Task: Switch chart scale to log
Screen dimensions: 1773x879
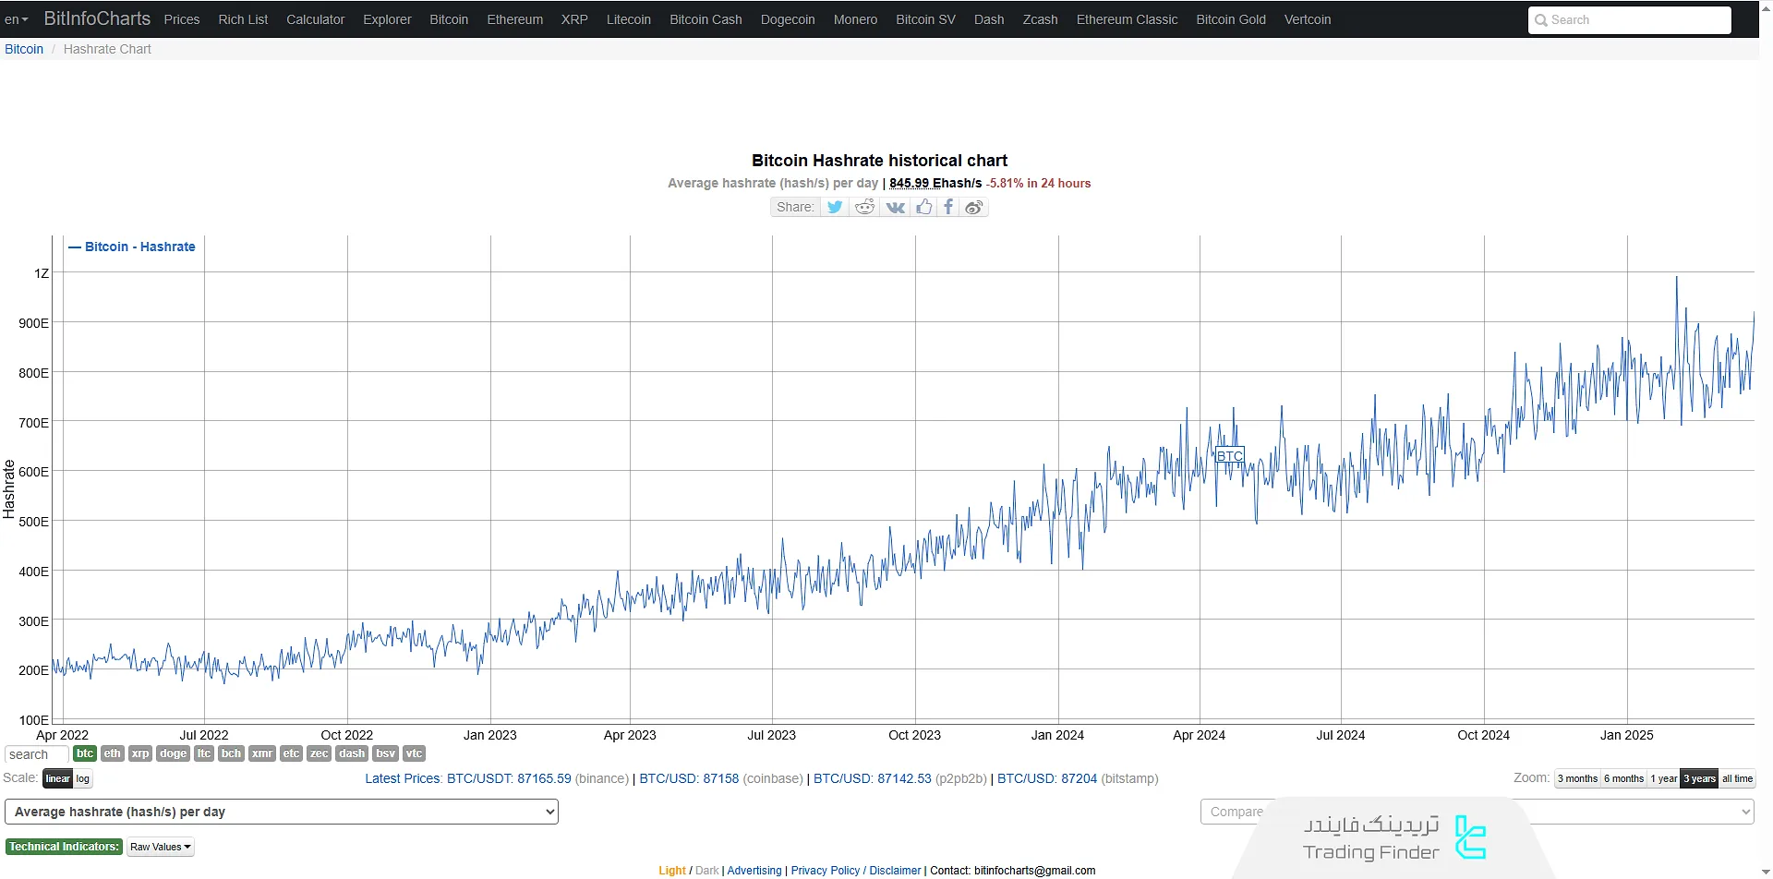Action: coord(83,778)
